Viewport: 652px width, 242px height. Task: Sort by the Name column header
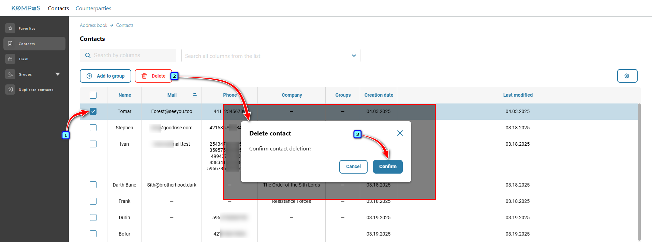click(124, 95)
